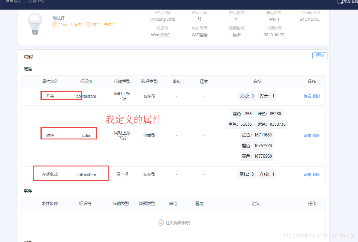Screen dimensions: 358x242
Task: Edit the 颜色 color property
Action: [x=307, y=135]
